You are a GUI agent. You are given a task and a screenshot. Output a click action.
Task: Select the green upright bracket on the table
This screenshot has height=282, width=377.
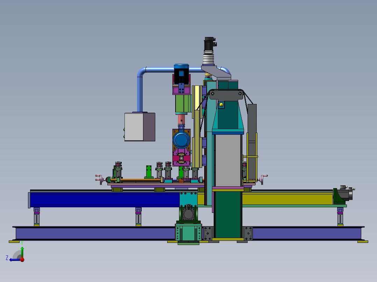(149, 172)
